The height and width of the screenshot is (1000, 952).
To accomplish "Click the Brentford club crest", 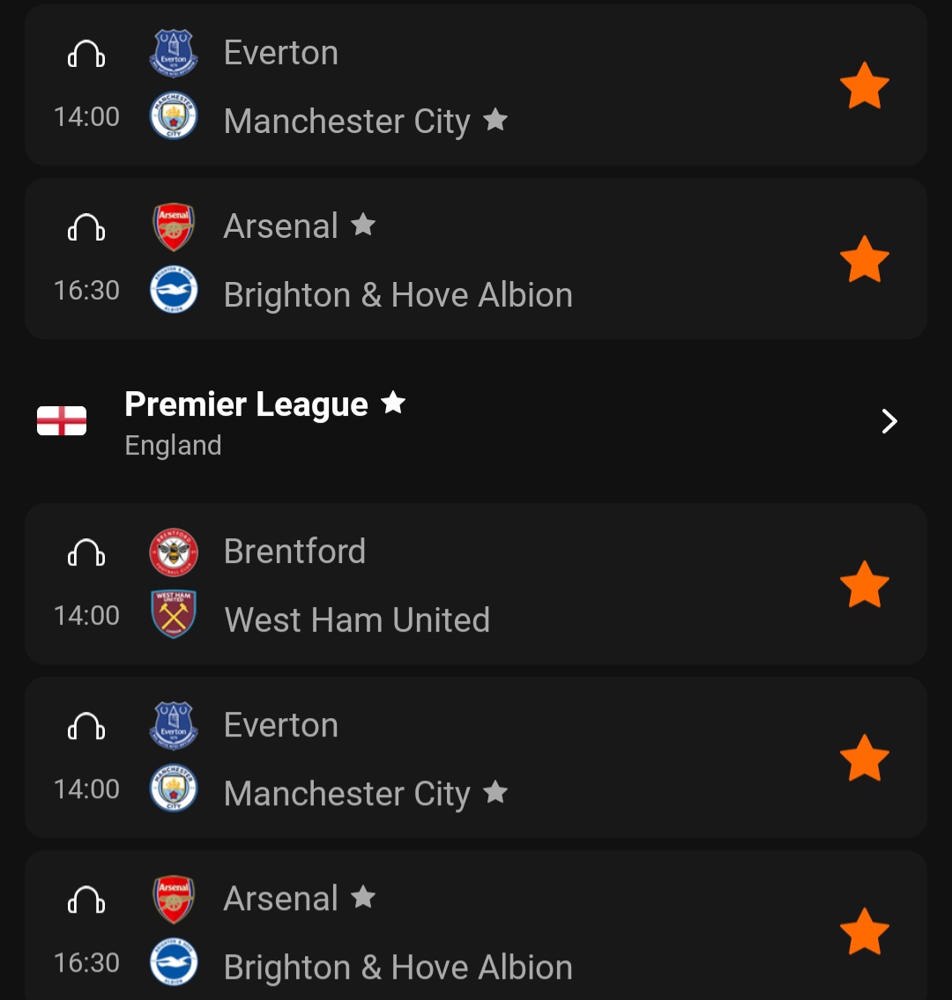I will [x=174, y=552].
